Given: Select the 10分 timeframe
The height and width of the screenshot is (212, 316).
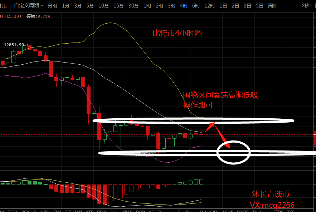Looking at the screenshot, I should tap(103, 6).
